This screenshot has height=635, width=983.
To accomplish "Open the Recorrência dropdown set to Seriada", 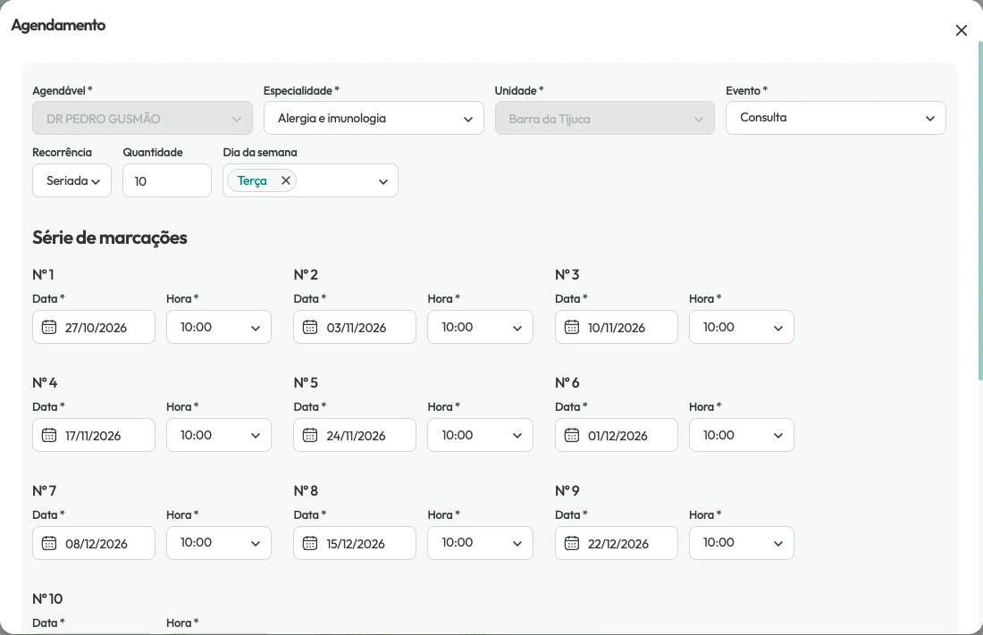I will pyautogui.click(x=72, y=180).
